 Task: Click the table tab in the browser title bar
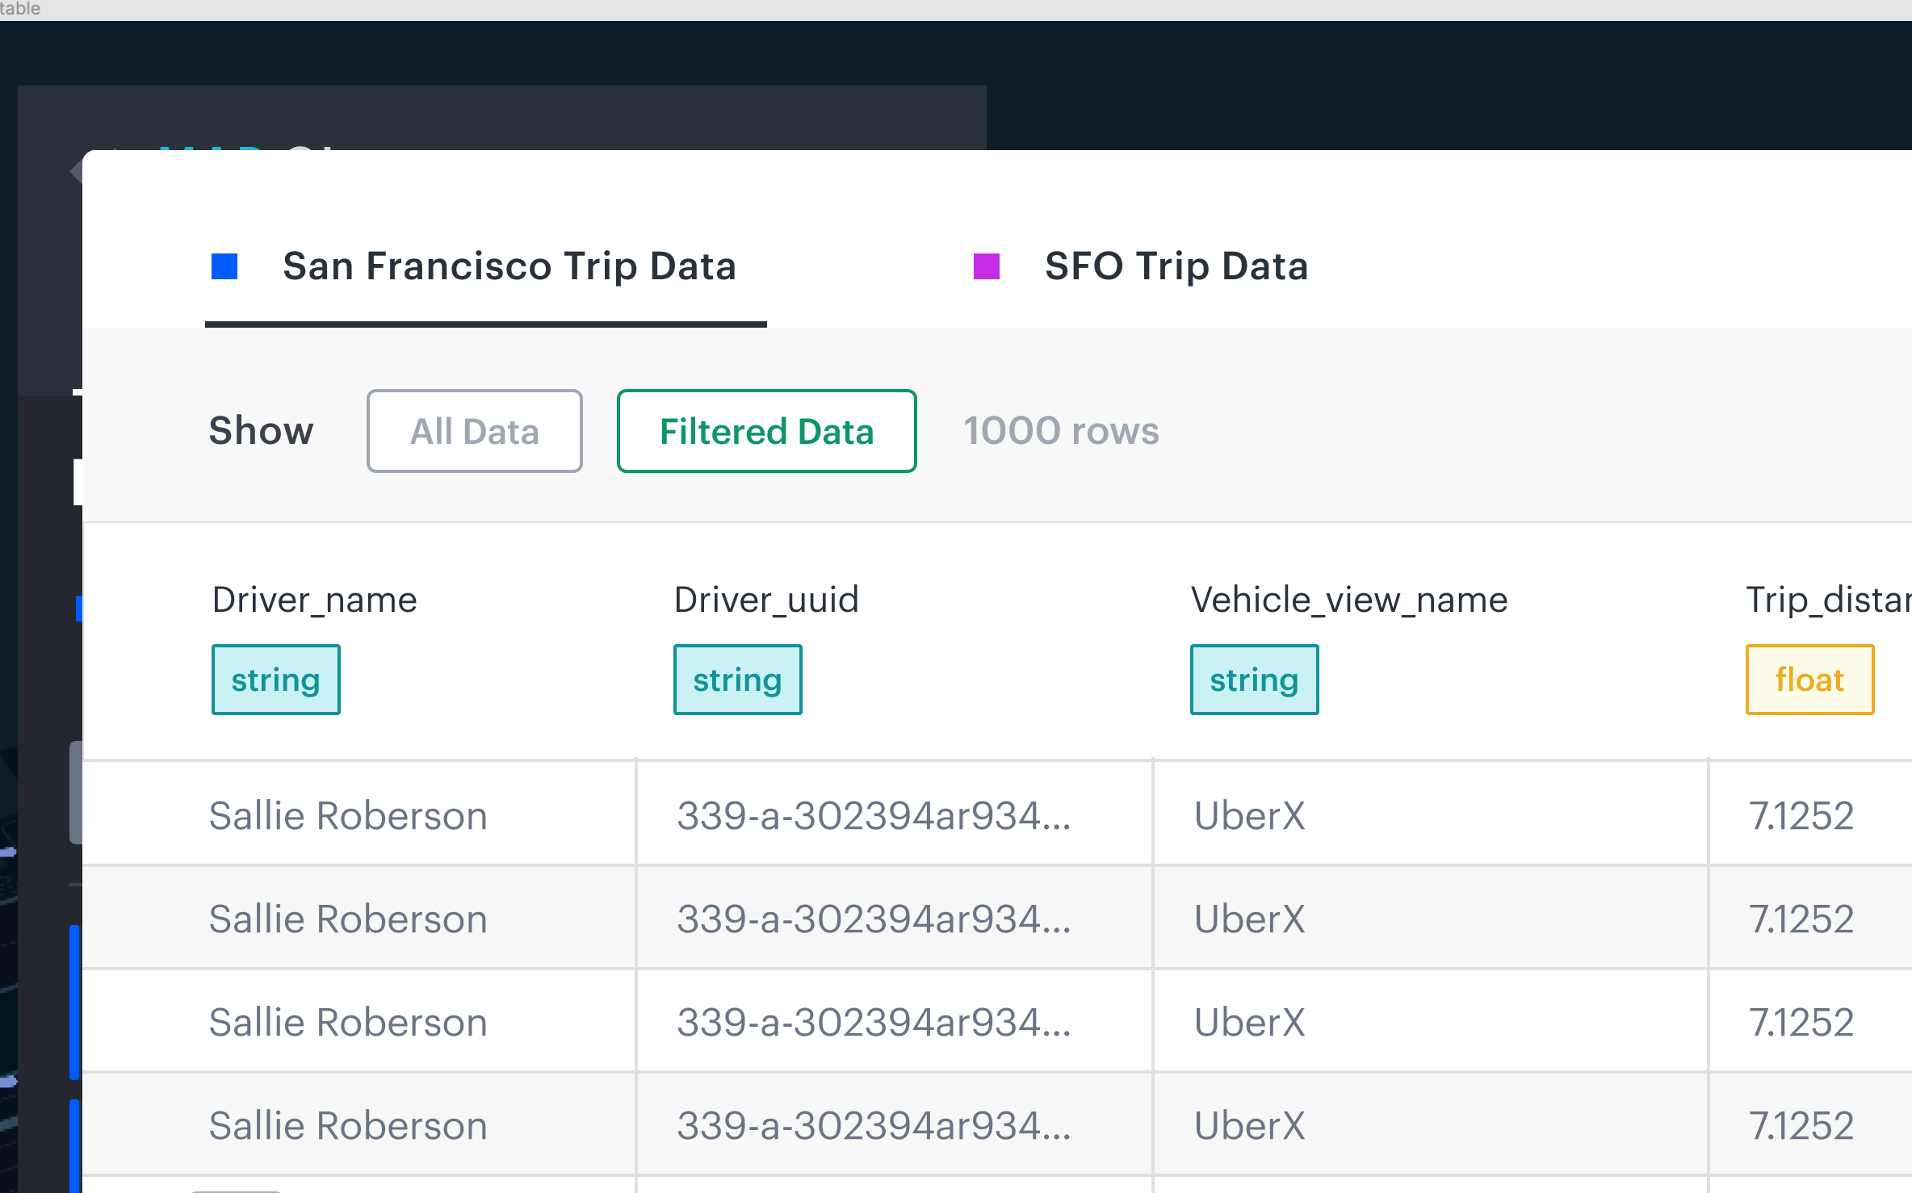[18, 9]
